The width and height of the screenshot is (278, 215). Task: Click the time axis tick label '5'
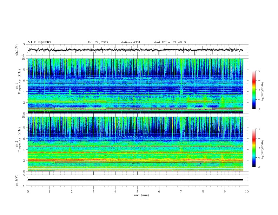(x=137, y=191)
